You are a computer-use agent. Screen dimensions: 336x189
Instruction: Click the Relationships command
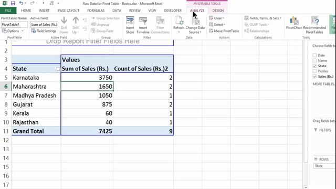pyautogui.click(x=257, y=31)
